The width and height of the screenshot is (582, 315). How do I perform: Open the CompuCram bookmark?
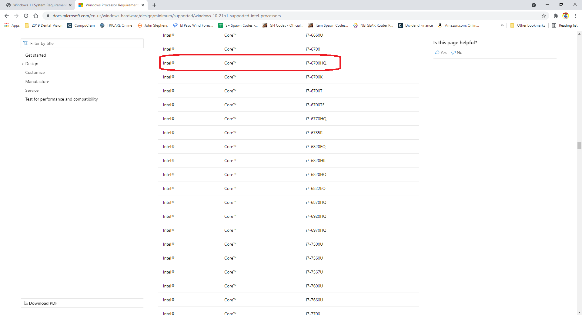pyautogui.click(x=81, y=25)
